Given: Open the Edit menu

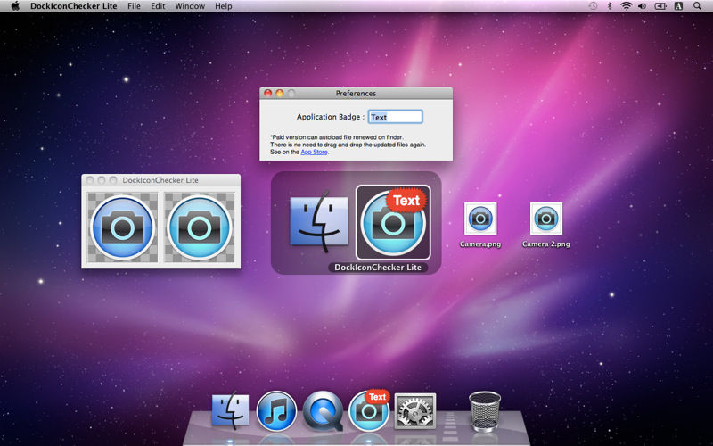Looking at the screenshot, I should click(x=158, y=6).
